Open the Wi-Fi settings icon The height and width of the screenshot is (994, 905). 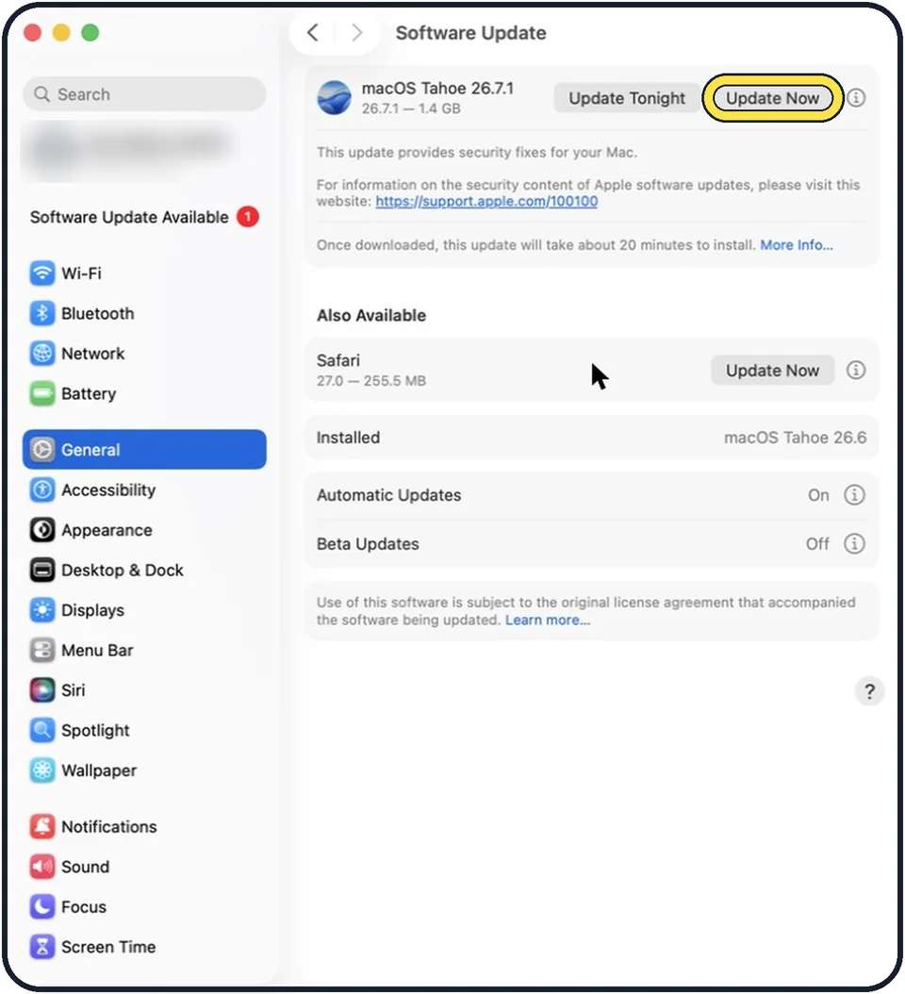coord(41,273)
